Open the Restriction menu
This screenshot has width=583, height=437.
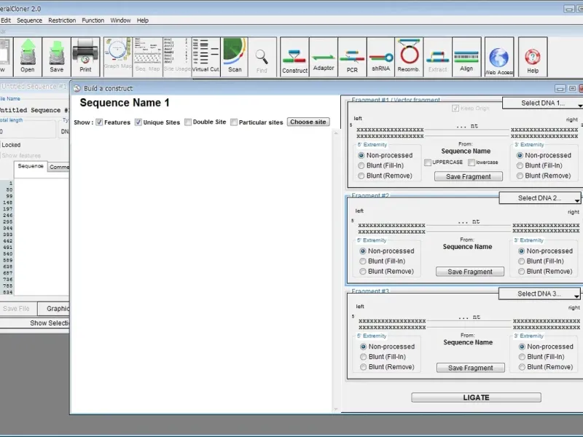(x=62, y=20)
